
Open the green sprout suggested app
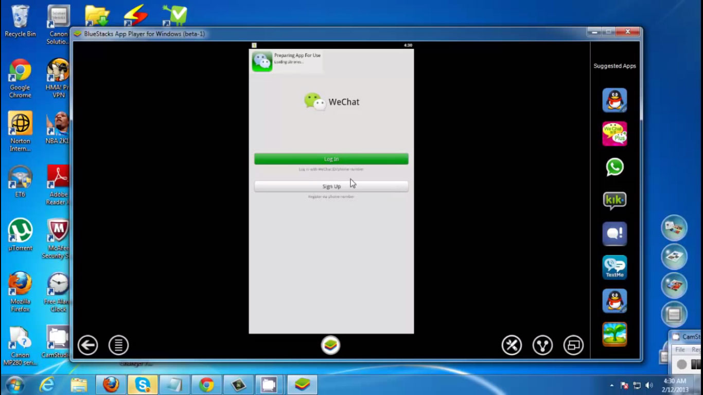pyautogui.click(x=614, y=334)
